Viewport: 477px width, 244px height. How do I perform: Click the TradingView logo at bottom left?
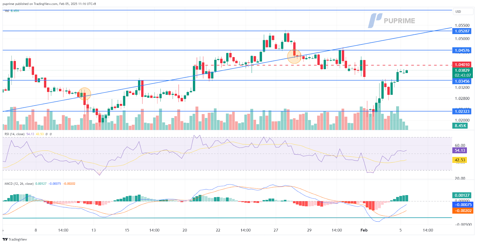(x=15, y=239)
